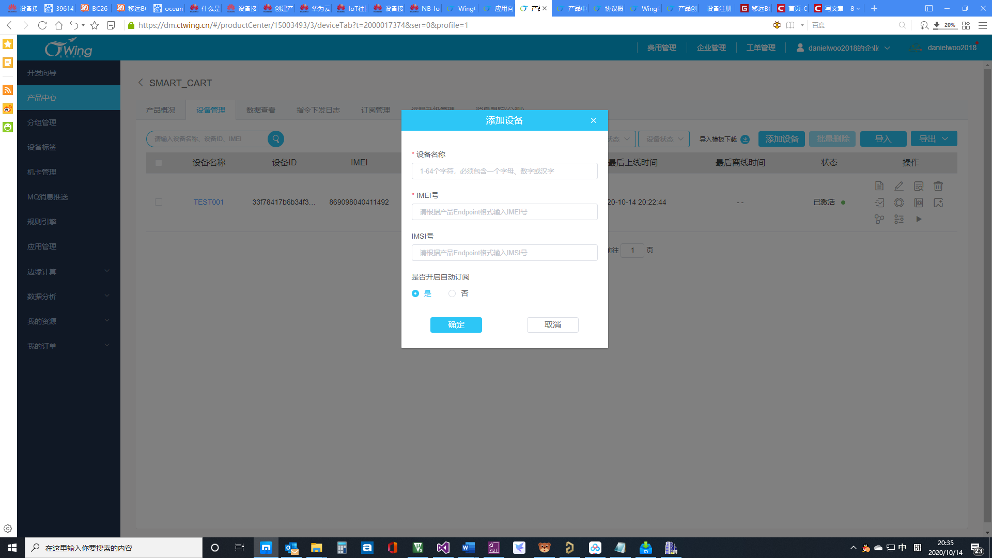The height and width of the screenshot is (558, 992).
Task: Select the 是 radio for auto subscription
Action: click(415, 293)
